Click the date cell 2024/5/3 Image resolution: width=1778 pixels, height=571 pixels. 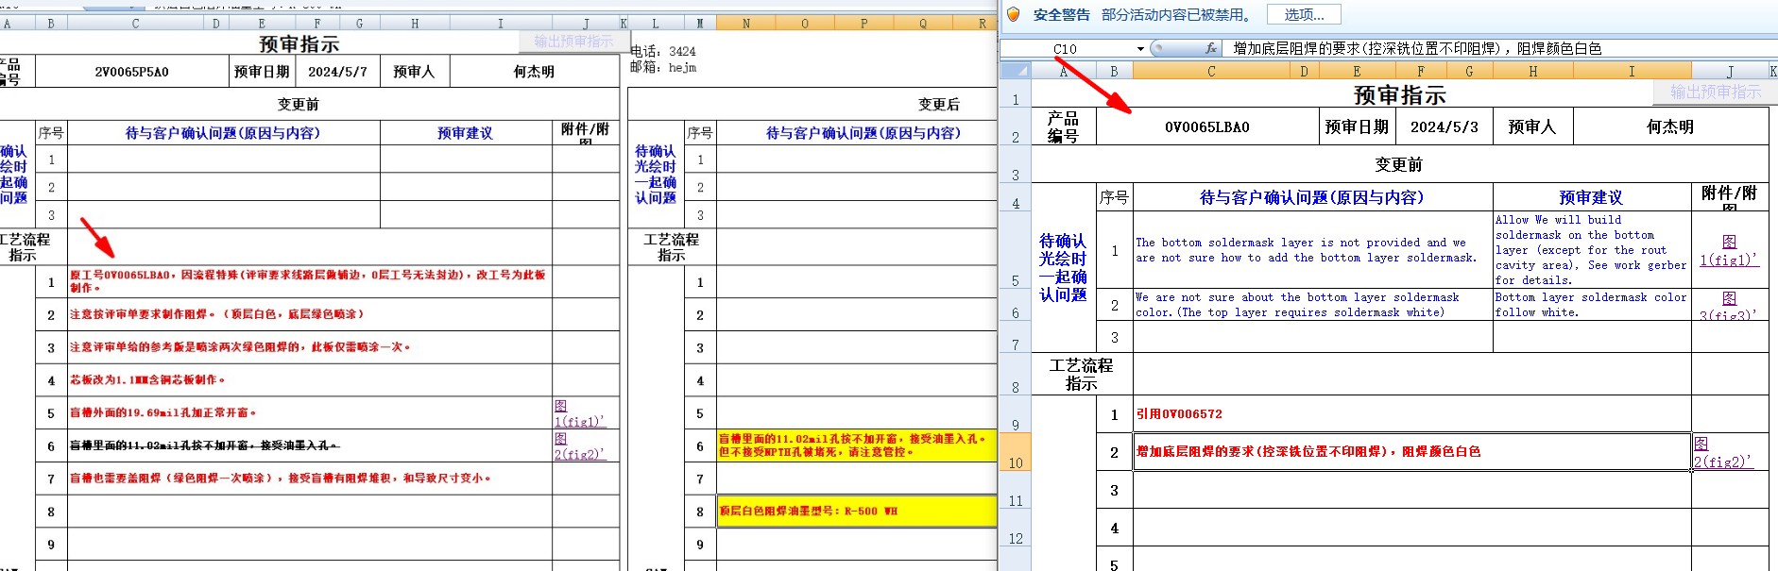[1445, 126]
